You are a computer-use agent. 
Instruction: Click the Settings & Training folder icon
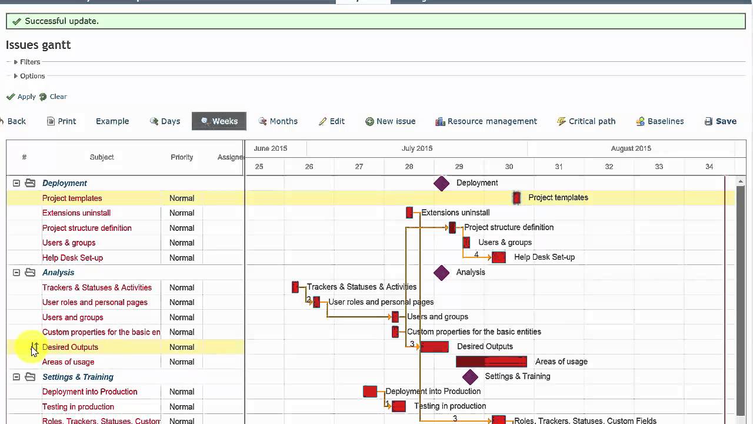pyautogui.click(x=30, y=377)
